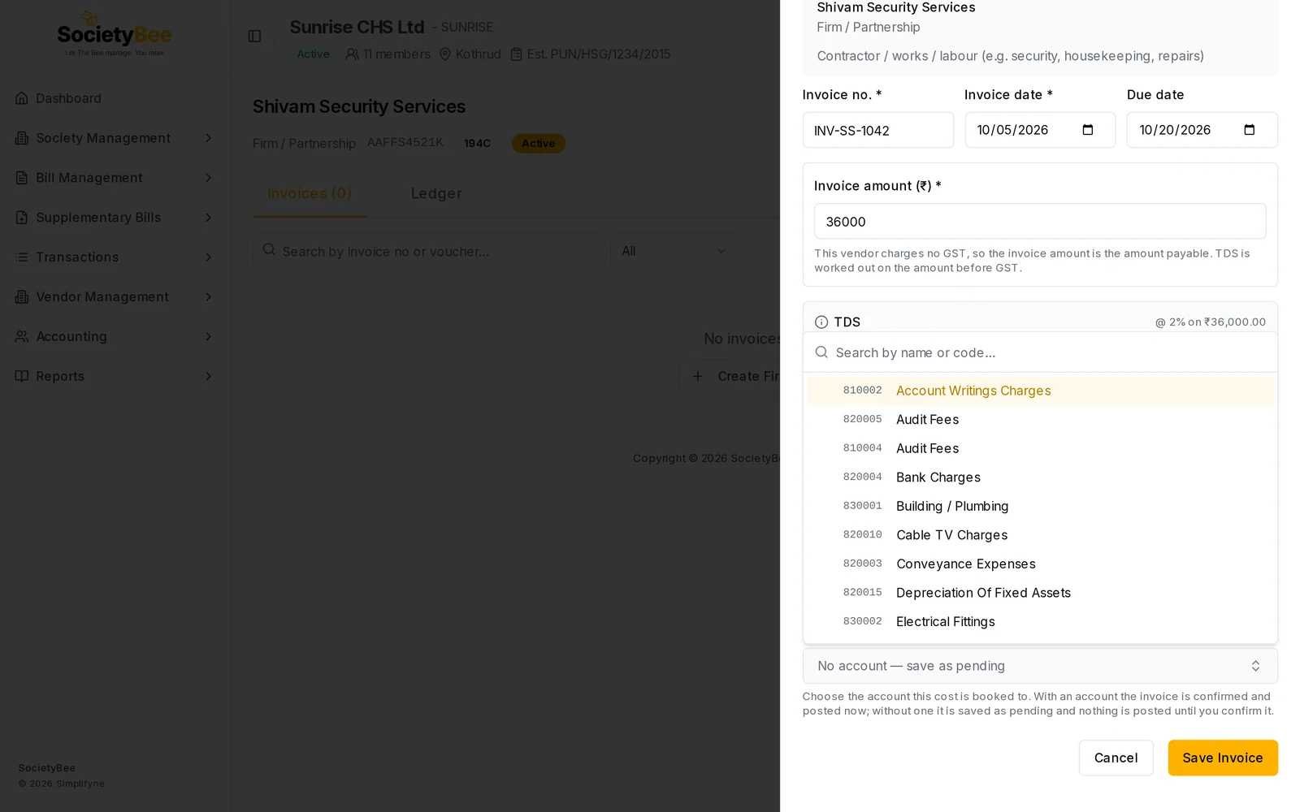Focus the search by invoice no field
Viewport: 1300px width, 812px height.
426,251
